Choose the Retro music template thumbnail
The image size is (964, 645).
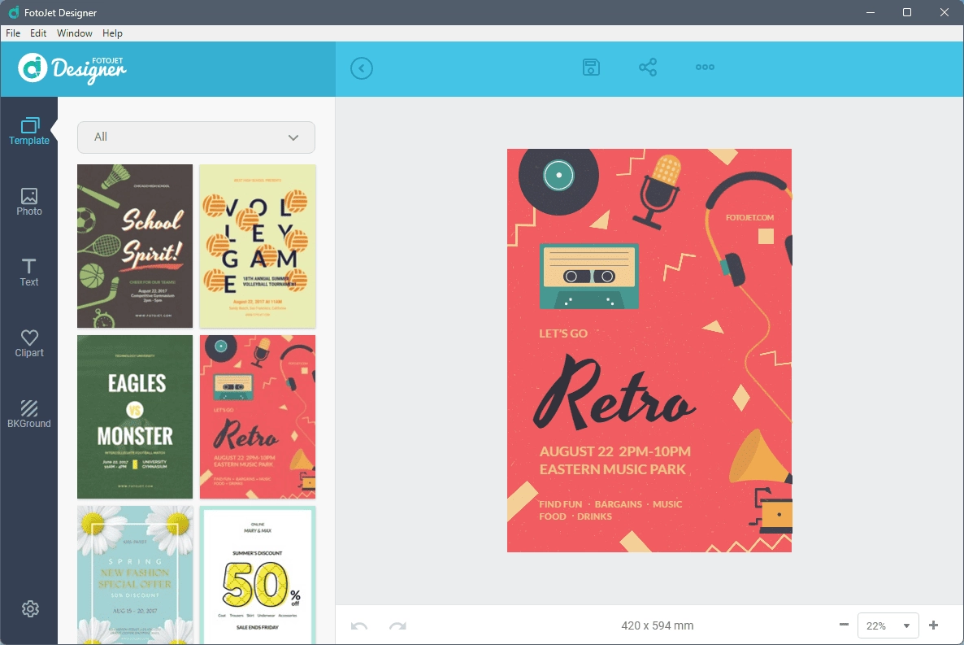click(x=258, y=416)
